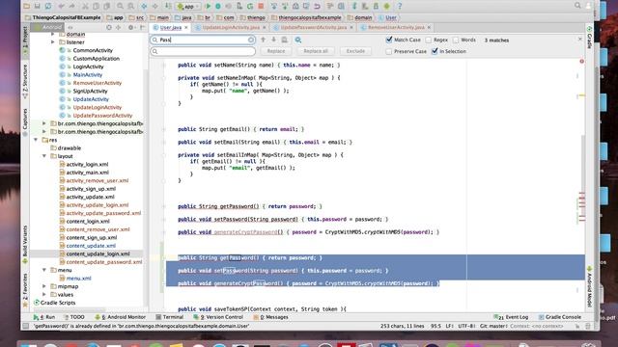Open the Event Log panel

click(x=511, y=317)
